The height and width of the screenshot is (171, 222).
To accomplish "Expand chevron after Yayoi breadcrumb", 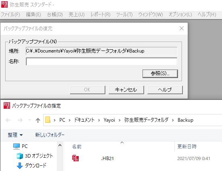I will (119, 120).
